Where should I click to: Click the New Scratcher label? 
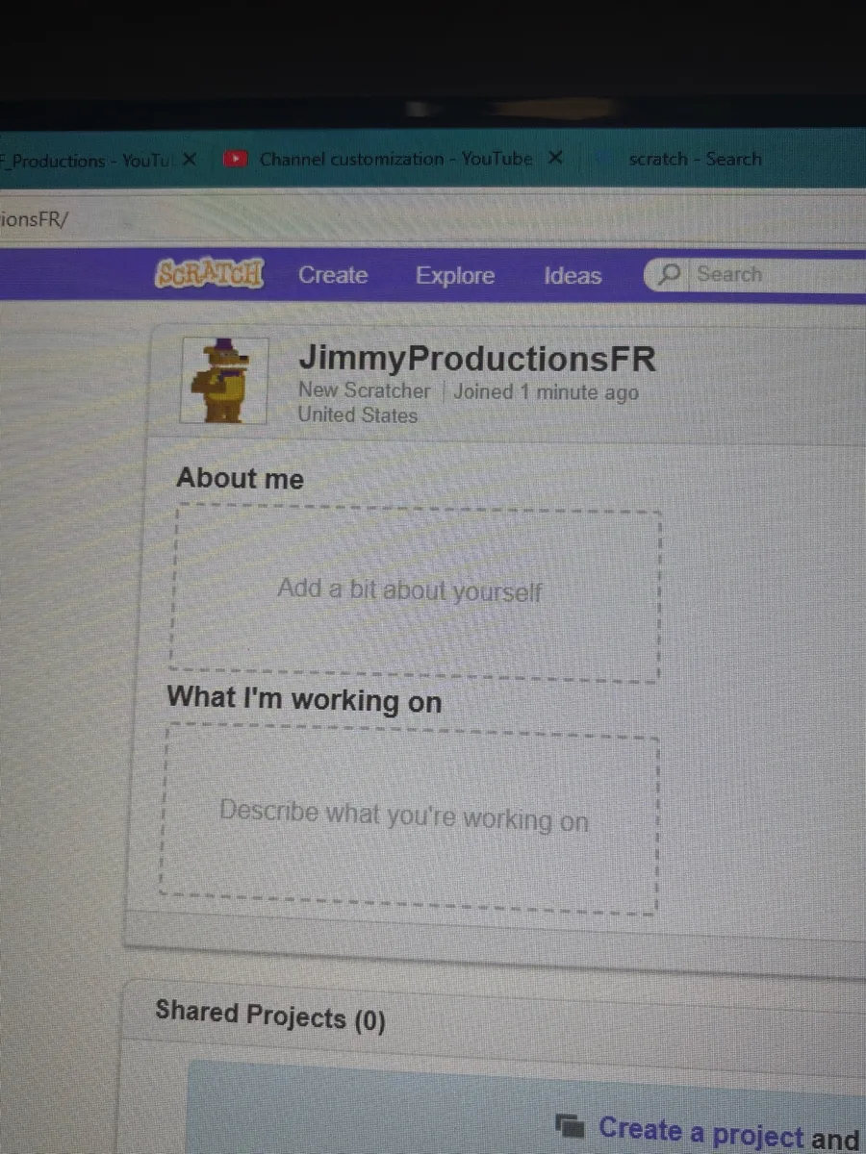pos(365,390)
